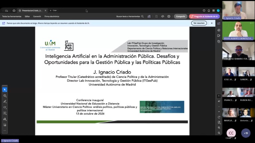Open the page display settings icon
255x143 pixels.
click(219, 122)
